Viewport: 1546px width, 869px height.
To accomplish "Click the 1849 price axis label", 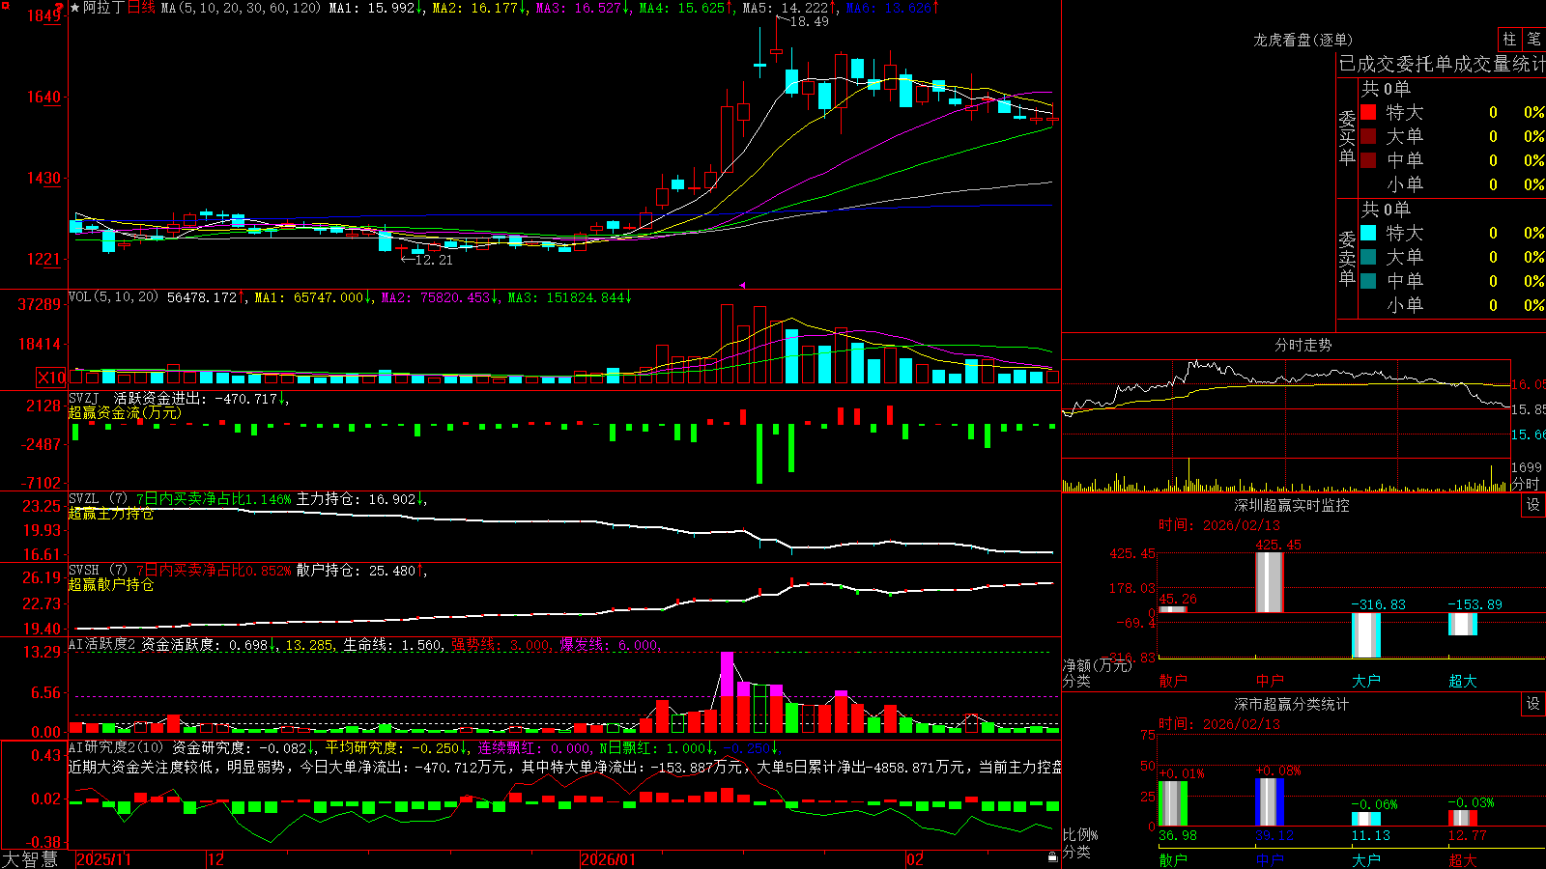I will click(x=44, y=15).
